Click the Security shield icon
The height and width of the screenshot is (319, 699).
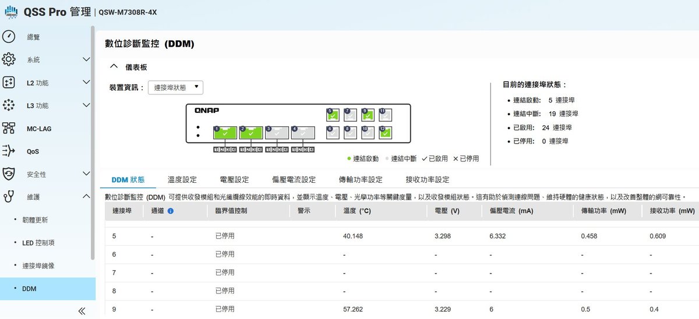coord(9,174)
